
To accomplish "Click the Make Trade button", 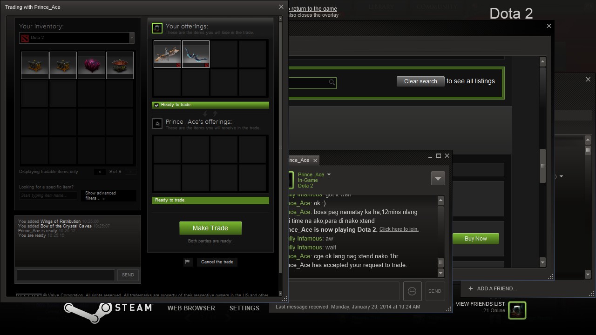I will (x=210, y=228).
